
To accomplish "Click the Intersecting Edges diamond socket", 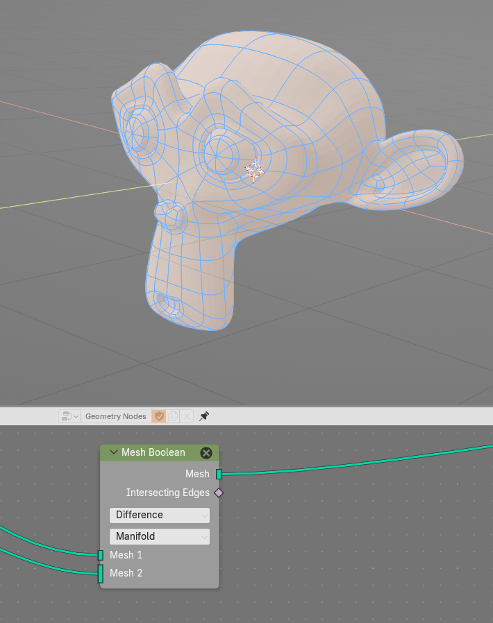I will coord(219,493).
